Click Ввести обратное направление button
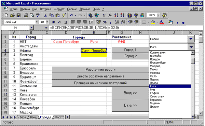 click(100, 76)
